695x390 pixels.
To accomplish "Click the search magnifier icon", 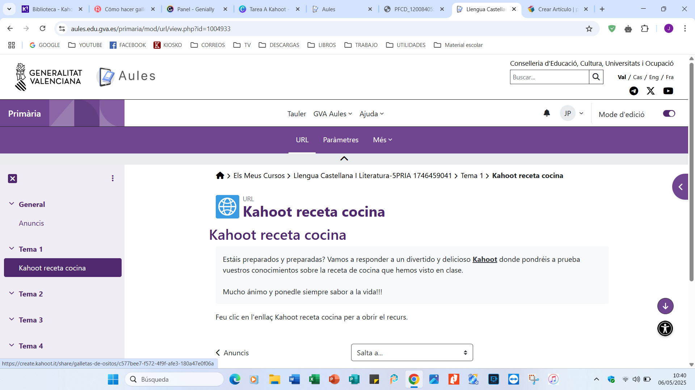I will coord(596,77).
